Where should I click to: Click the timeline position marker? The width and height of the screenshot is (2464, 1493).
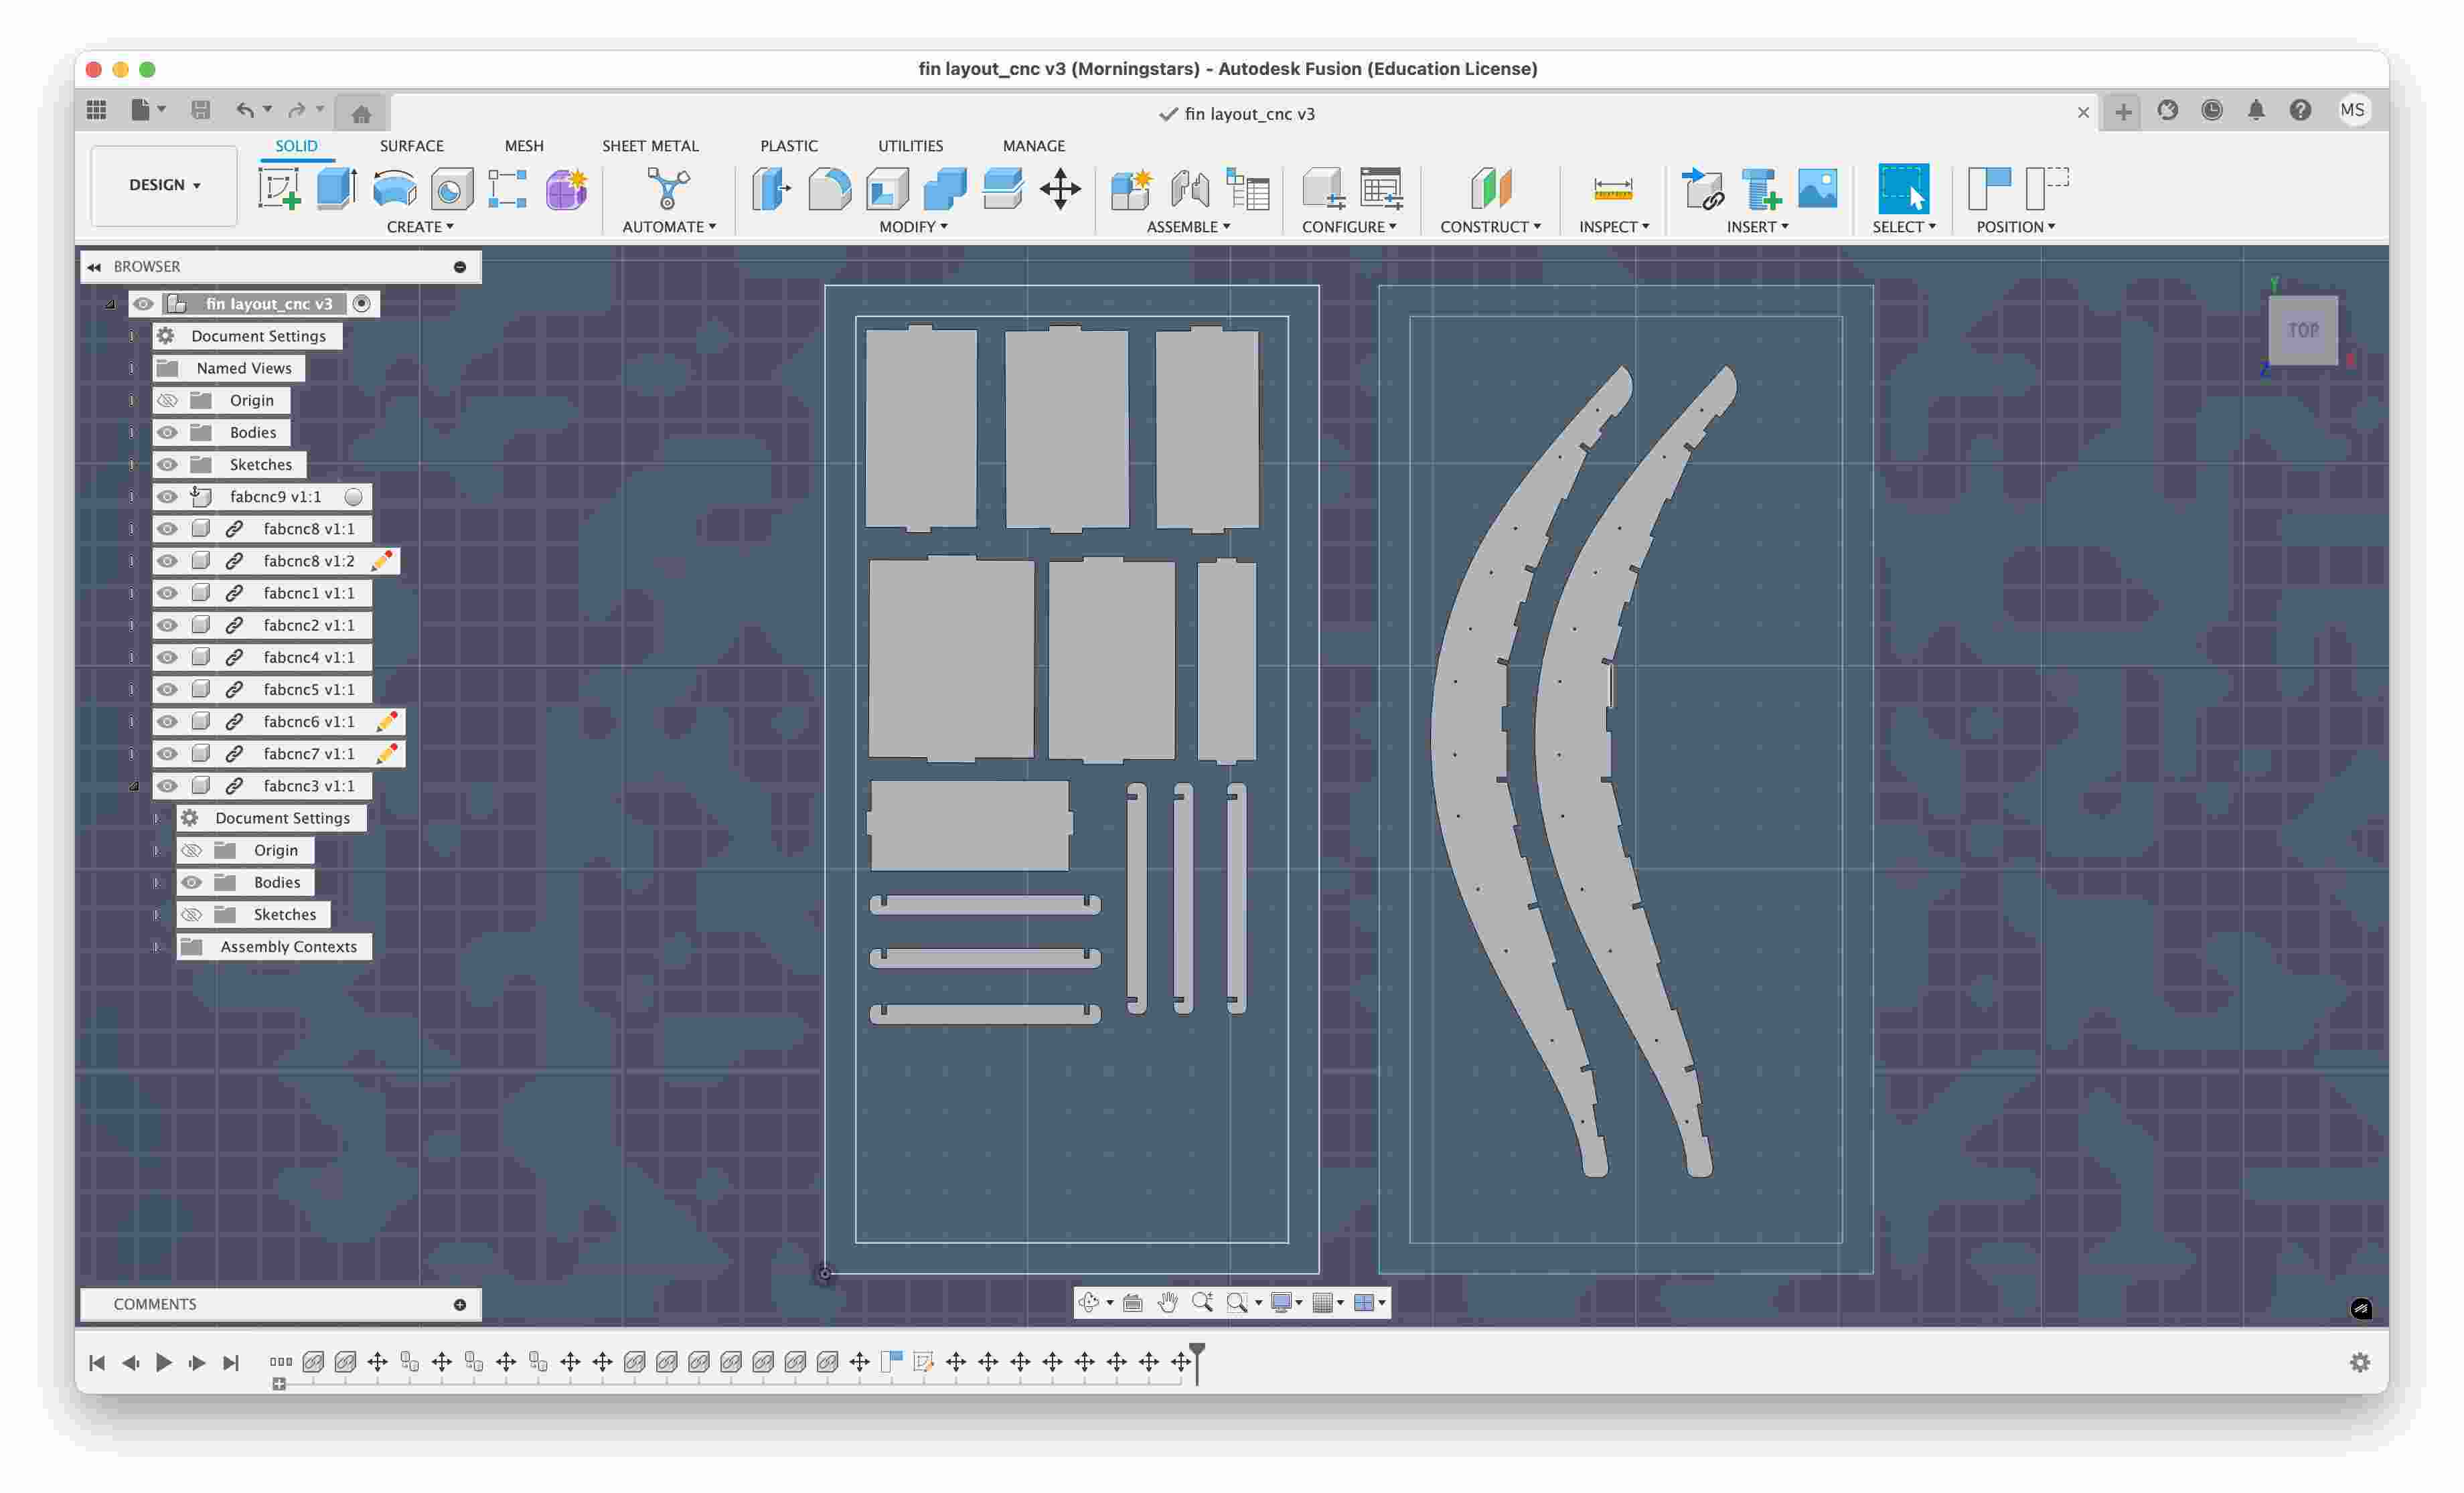pyautogui.click(x=1197, y=1362)
